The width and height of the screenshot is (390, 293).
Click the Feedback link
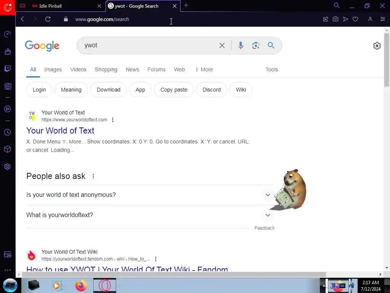264,228
